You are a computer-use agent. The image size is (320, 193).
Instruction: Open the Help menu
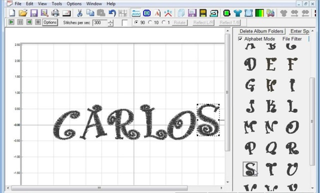111,3
